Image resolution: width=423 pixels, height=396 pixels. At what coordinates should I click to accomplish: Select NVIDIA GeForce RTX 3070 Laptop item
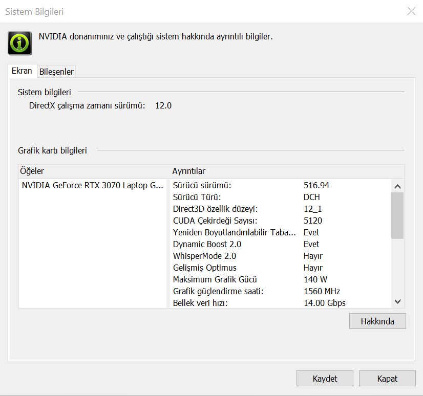(x=93, y=185)
